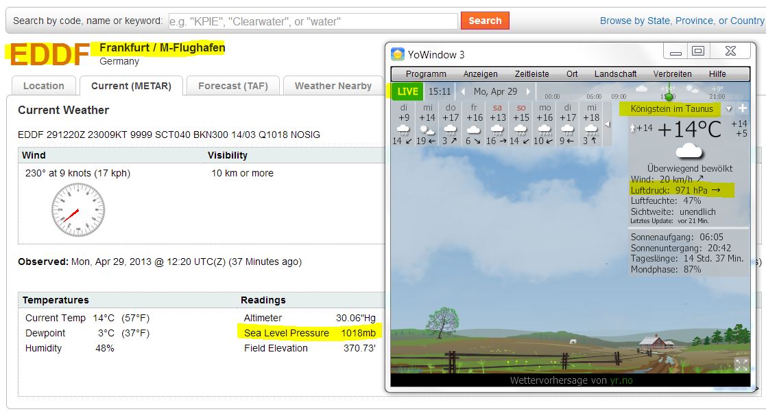Image resolution: width=766 pixels, height=416 pixels.
Task: Select Wednesday +14 sunny forecast day
Action: [427, 124]
